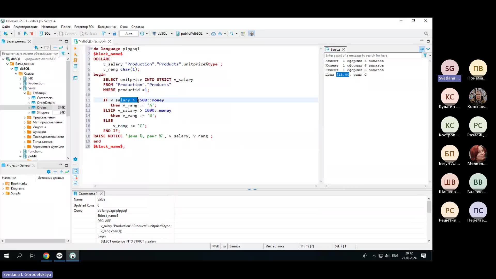Screen dimensions: 496x279
Task: Run SQL in new tab icon
Action: point(75,54)
